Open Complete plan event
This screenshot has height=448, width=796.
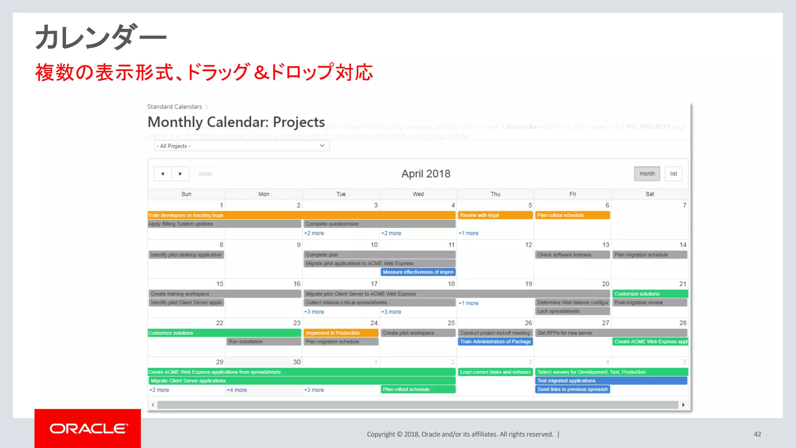pos(379,255)
